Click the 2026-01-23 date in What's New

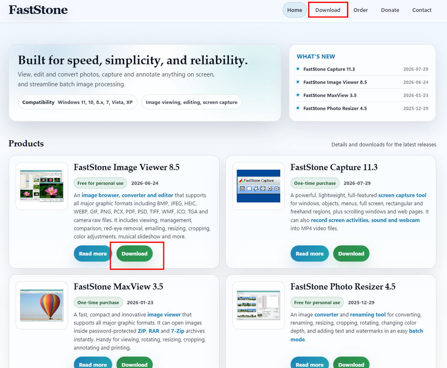click(x=416, y=95)
